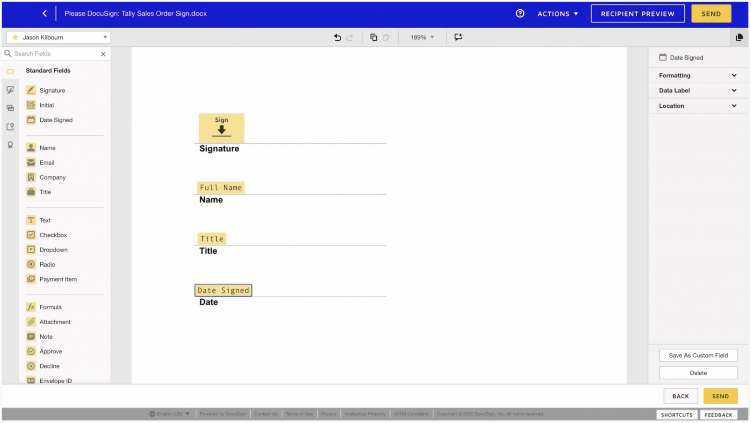Click the Search Fields input box
Image resolution: width=751 pixels, height=423 pixels.
[x=55, y=54]
